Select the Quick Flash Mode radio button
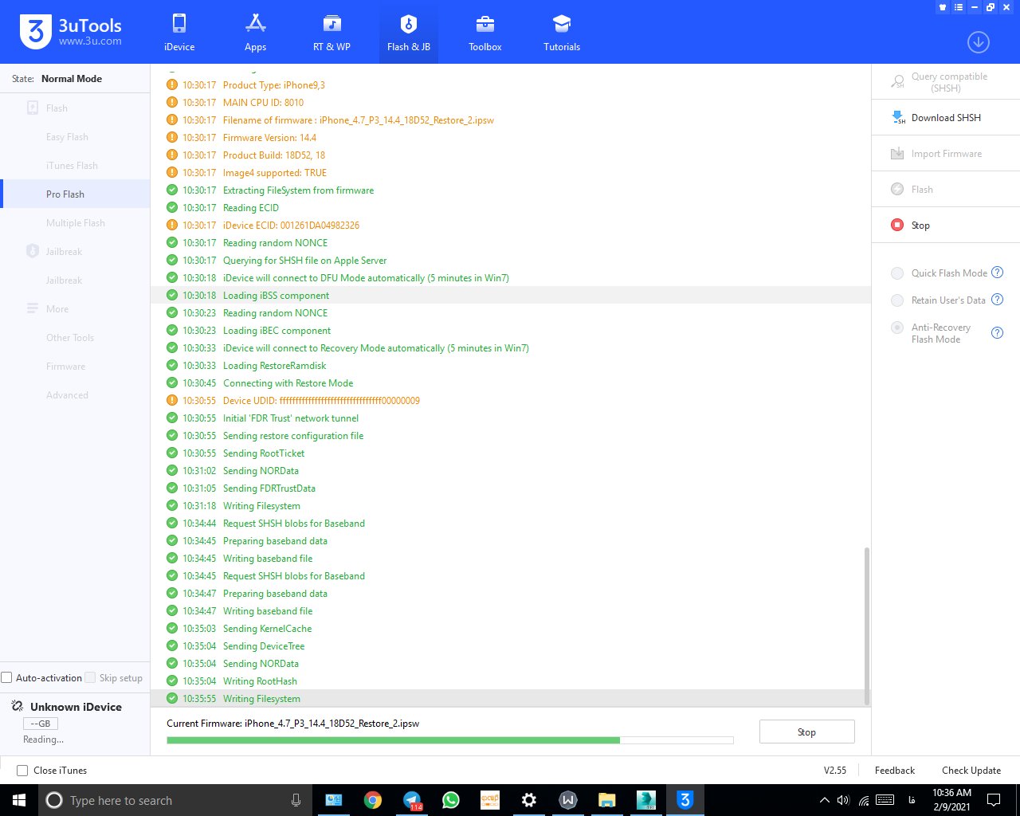 (x=897, y=273)
